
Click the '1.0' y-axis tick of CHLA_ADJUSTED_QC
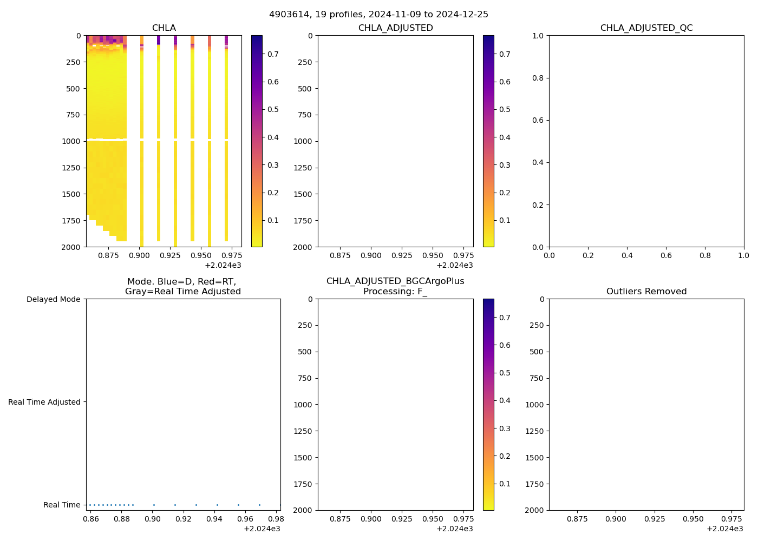coord(537,36)
